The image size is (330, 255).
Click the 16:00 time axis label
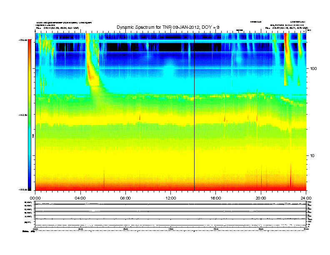(216, 198)
